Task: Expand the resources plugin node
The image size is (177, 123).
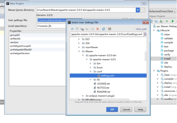Action: (x=158, y=91)
